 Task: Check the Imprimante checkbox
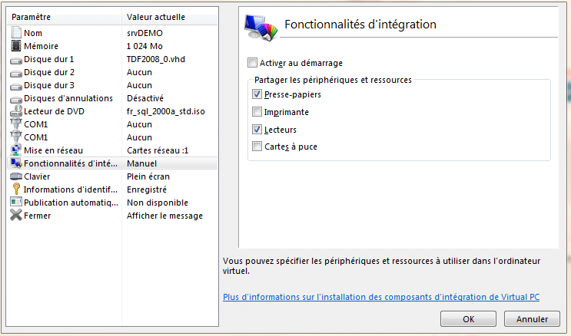257,112
